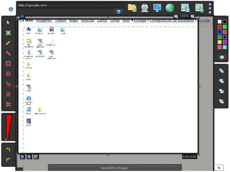
Task: Click the zoom out magnifier right of 100%
Action: pyautogui.click(x=192, y=16)
